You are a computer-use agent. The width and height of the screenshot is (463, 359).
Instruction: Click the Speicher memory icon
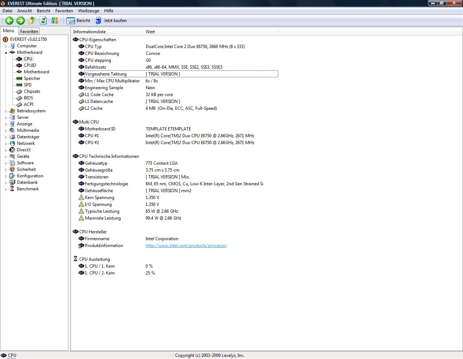[19, 78]
